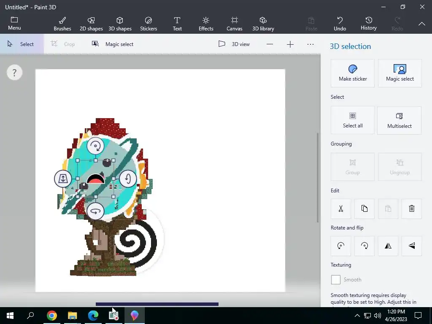Screen dimensions: 432x324
Task: Open the volume control in the tray
Action: (x=378, y=316)
